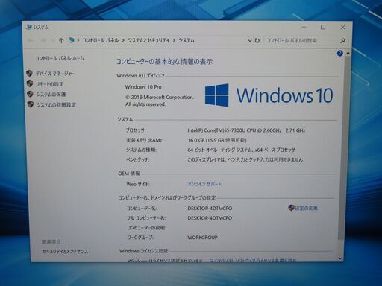
Task: Click コントロール パネル breadcrumb
Action: tap(101, 40)
